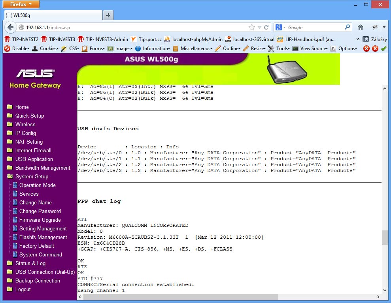391x303 pixels.
Task: Open the Firmware Upgrade page
Action: [40, 220]
